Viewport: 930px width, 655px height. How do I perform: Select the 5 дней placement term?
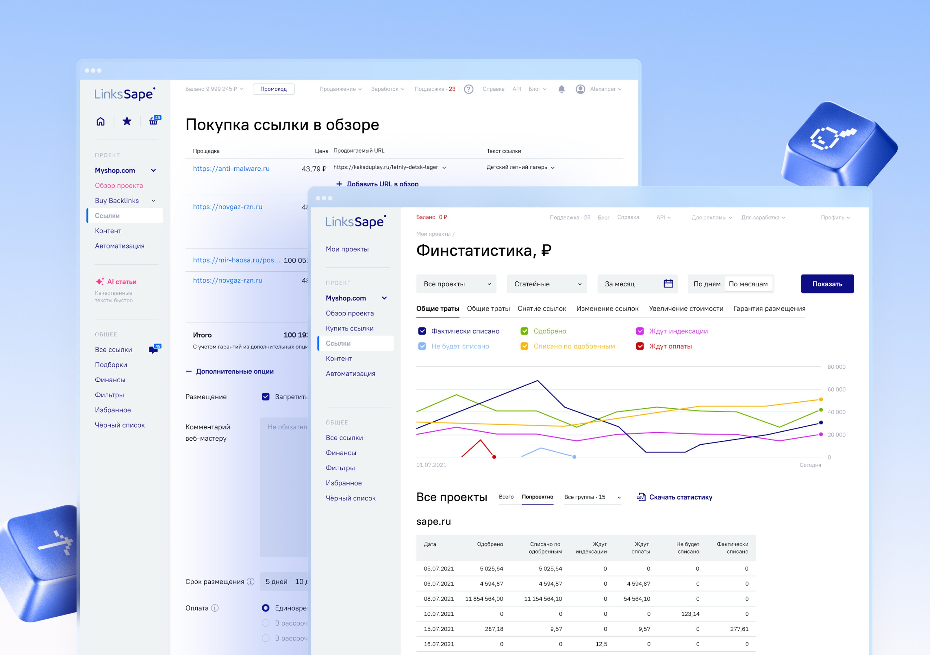(x=276, y=582)
